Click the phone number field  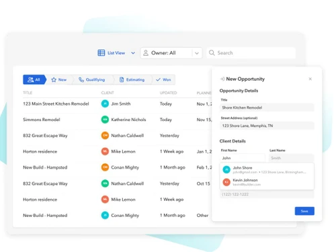click(267, 194)
